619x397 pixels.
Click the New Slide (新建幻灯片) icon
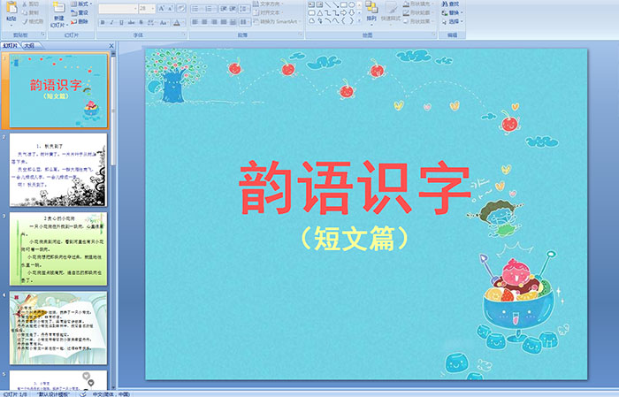click(59, 8)
